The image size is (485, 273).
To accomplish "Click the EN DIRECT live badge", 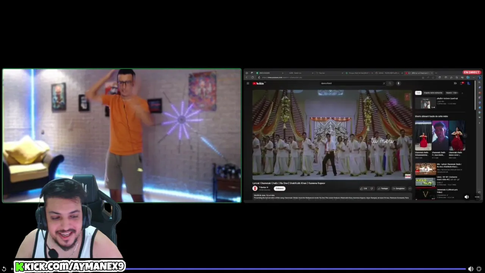I will [472, 72].
